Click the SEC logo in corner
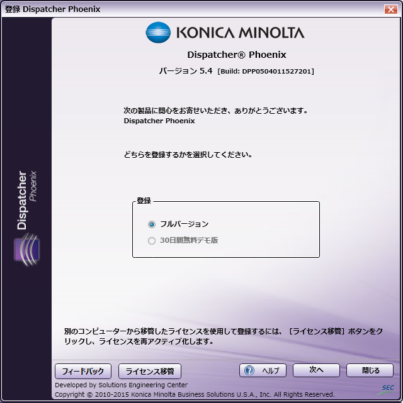The height and width of the screenshot is (403, 403). point(386,389)
